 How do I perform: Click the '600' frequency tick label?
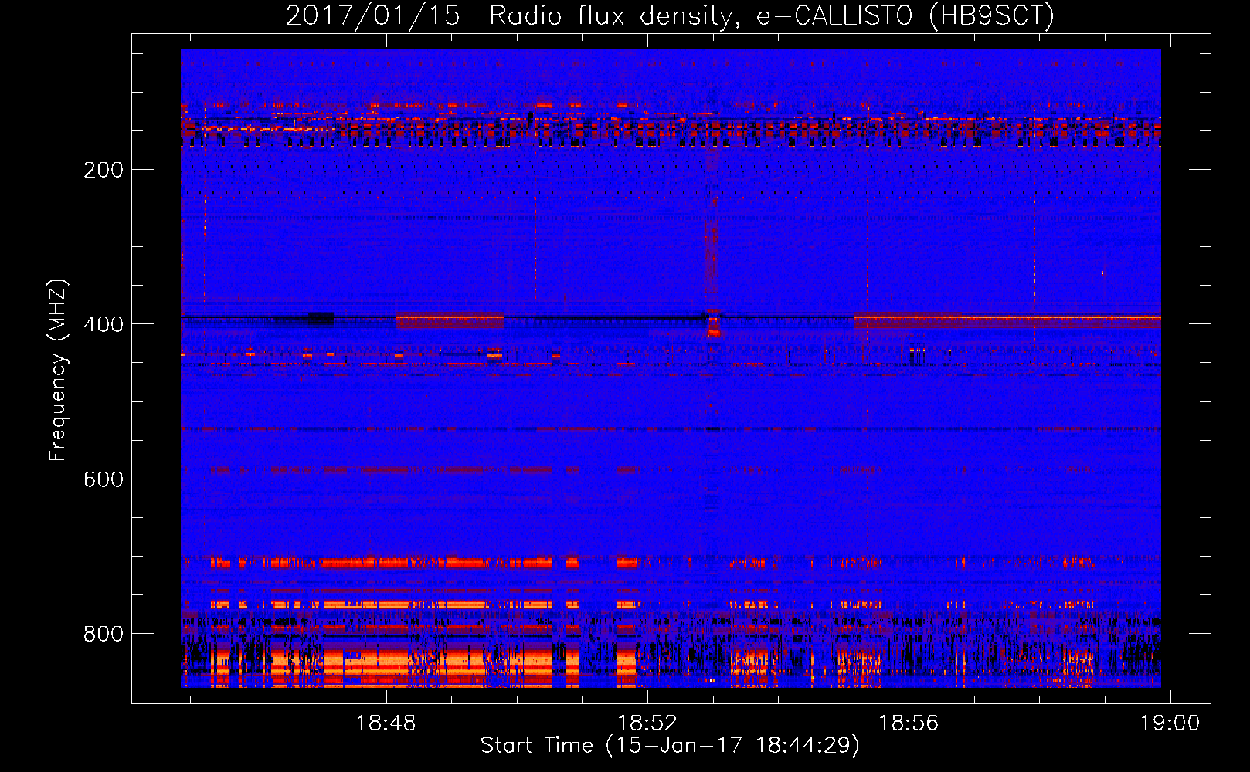[x=104, y=479]
